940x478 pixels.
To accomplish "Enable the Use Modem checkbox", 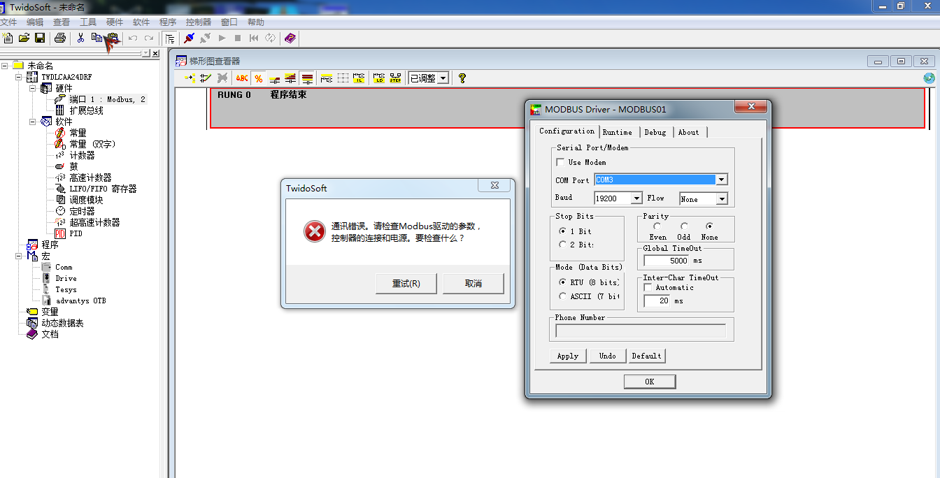I will pos(560,162).
